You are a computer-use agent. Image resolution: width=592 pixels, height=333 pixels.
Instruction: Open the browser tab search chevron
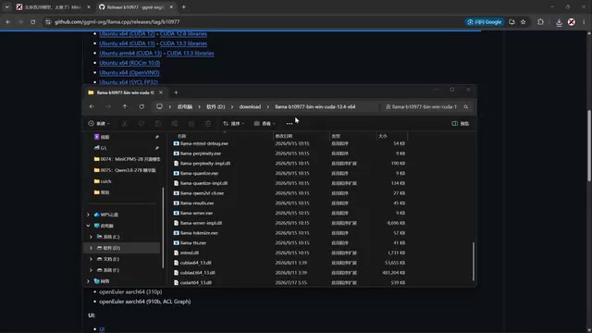(6, 6)
